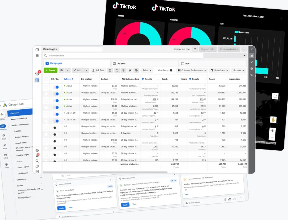Click the Discard drafts button

tap(208, 49)
